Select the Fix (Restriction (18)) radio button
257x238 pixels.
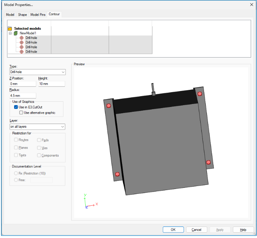click(16, 173)
